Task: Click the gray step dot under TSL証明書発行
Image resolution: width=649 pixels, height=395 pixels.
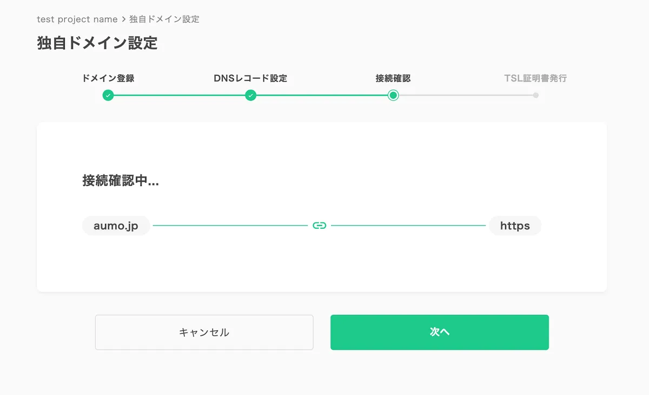Action: coord(535,96)
